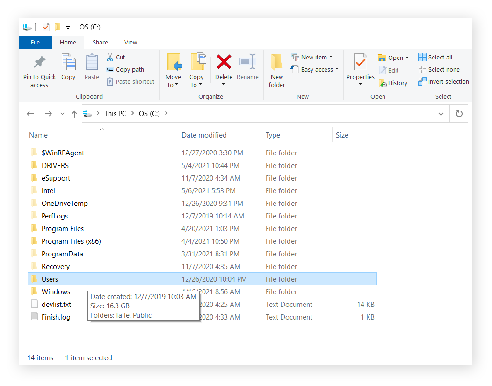
Task: Pin current folder to Quick access
Action: (x=39, y=69)
